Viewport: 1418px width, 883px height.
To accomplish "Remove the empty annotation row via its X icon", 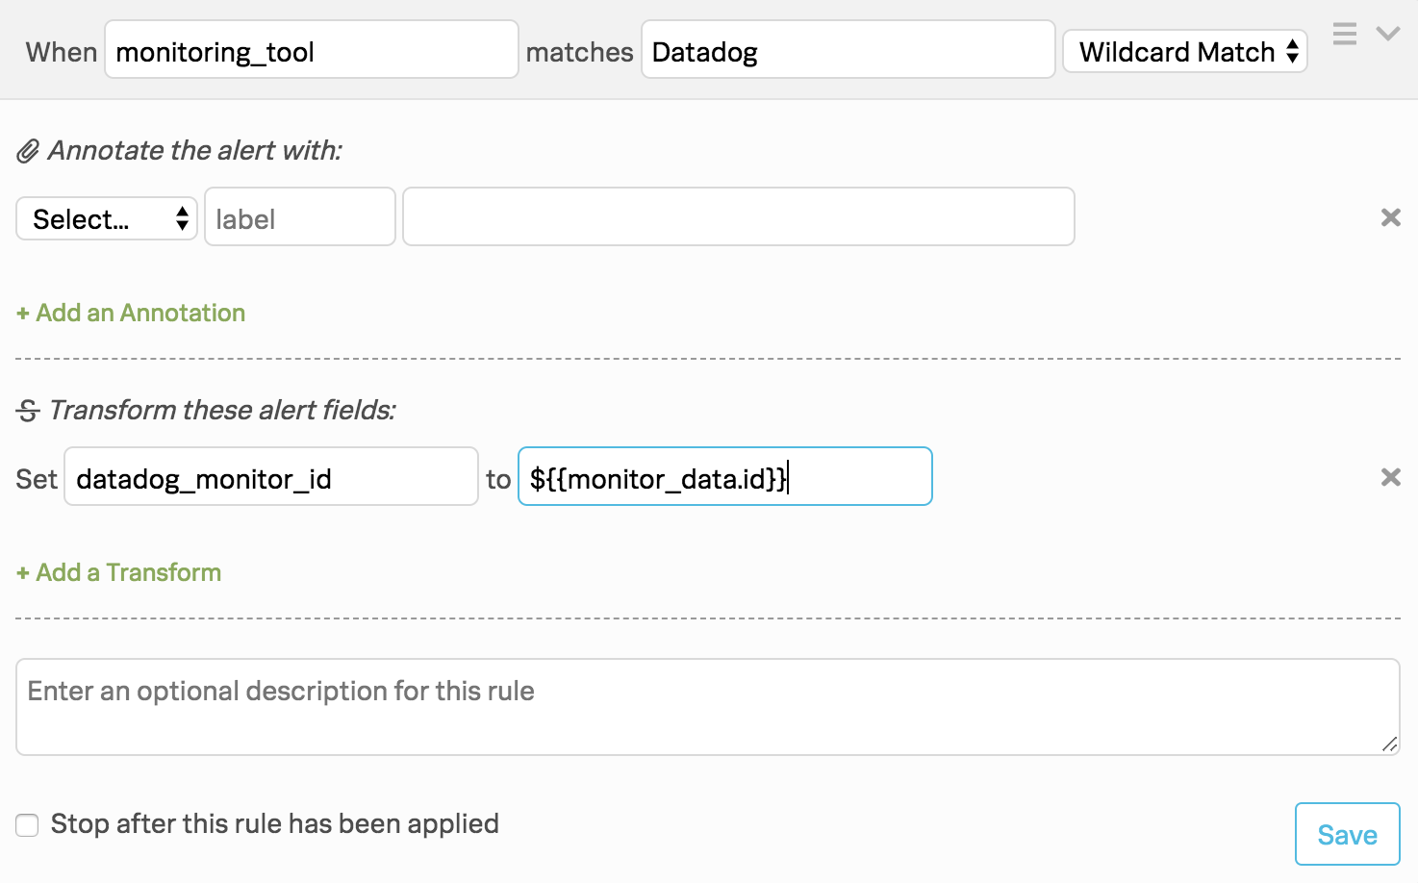I will click(1390, 217).
